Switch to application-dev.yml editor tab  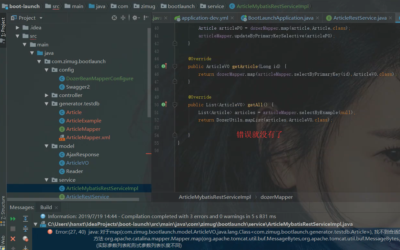tap(205, 18)
